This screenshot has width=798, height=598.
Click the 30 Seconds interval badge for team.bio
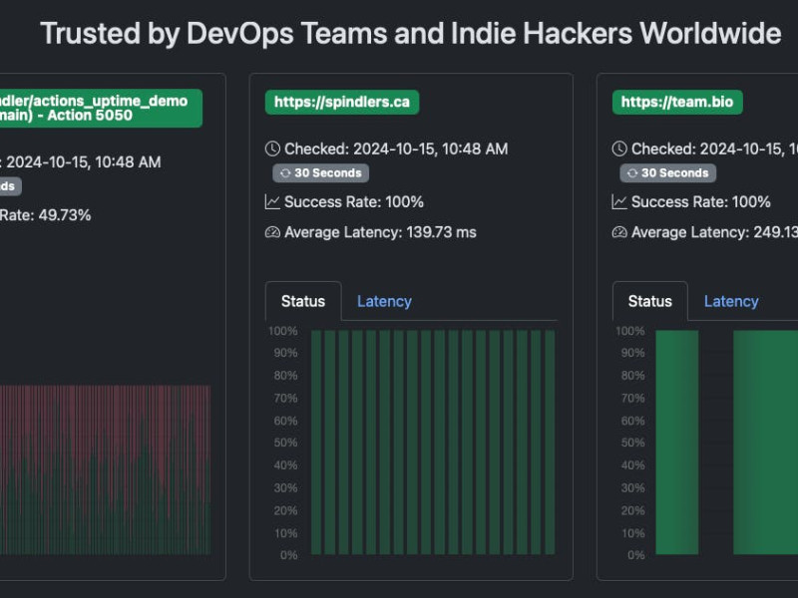pyautogui.click(x=667, y=172)
